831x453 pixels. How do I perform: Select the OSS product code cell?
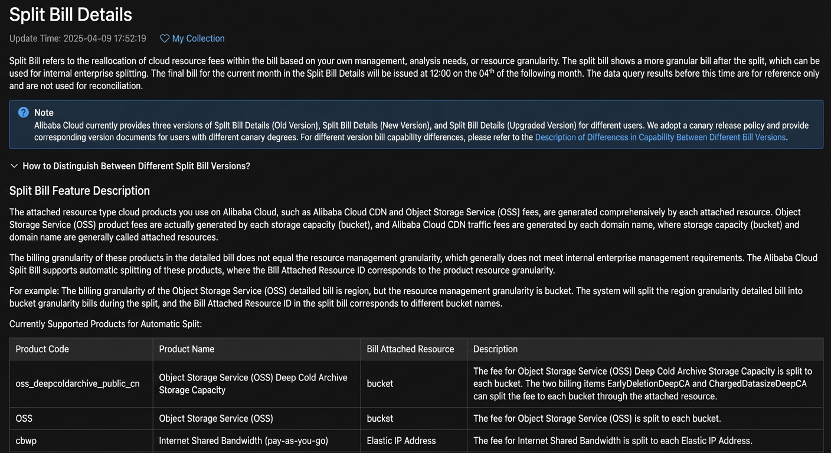coord(81,419)
